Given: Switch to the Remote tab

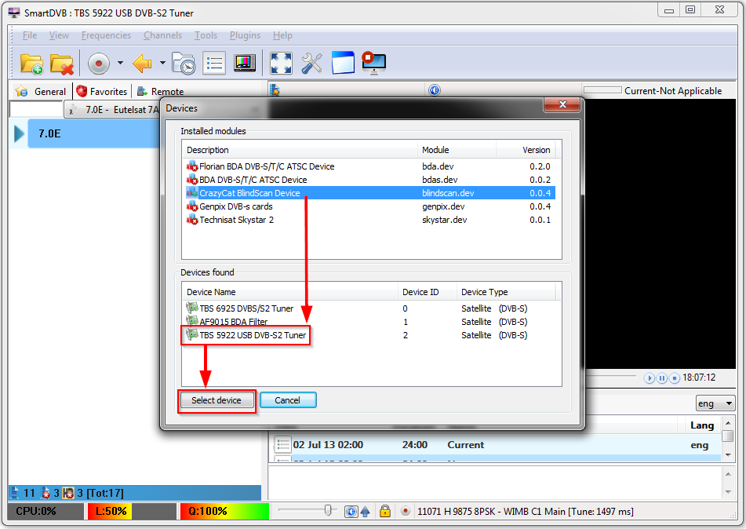Looking at the screenshot, I should tap(160, 91).
